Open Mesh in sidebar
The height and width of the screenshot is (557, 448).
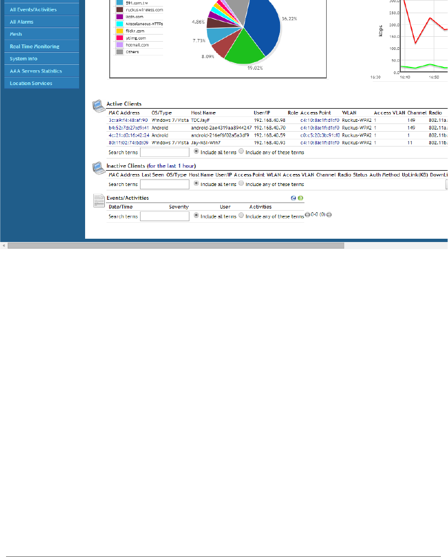pos(42,34)
